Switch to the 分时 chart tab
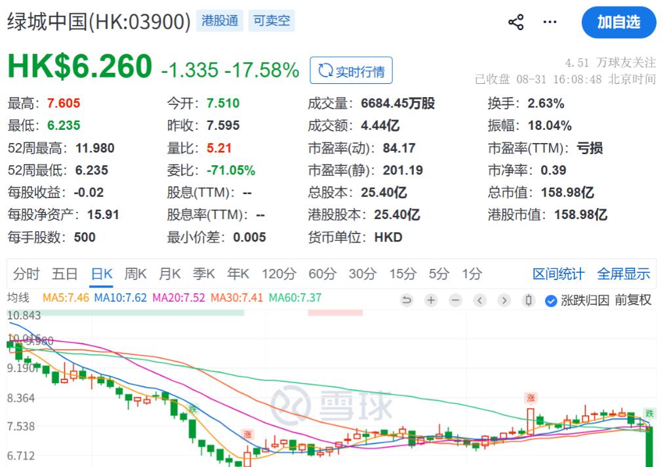The height and width of the screenshot is (467, 667). click(x=26, y=274)
